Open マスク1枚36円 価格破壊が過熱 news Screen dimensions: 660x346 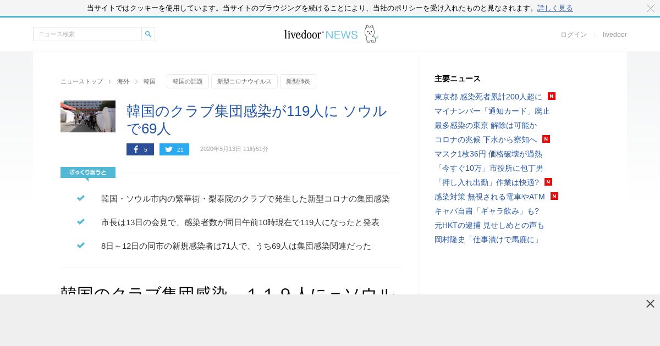click(x=488, y=154)
